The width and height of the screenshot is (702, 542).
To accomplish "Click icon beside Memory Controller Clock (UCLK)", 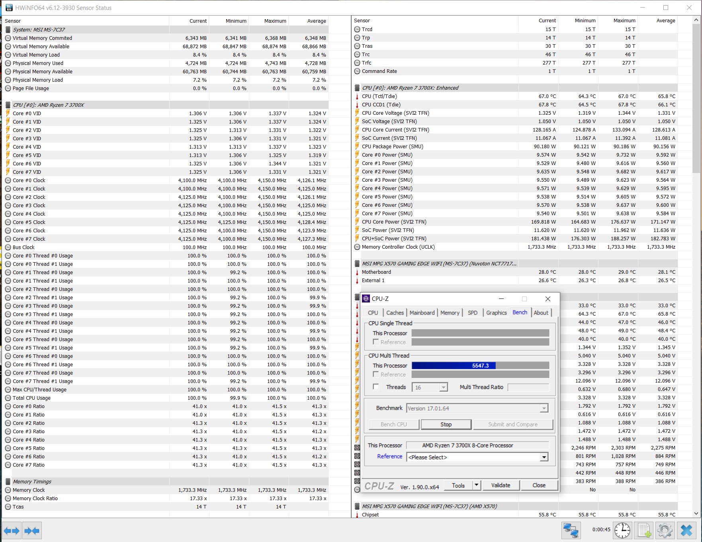I will pos(357,247).
